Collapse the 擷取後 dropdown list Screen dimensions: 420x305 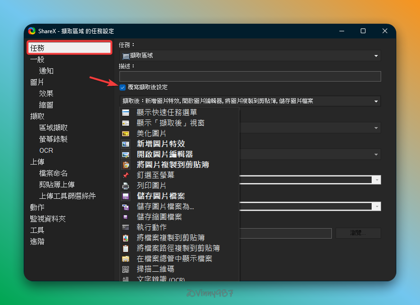coord(376,101)
